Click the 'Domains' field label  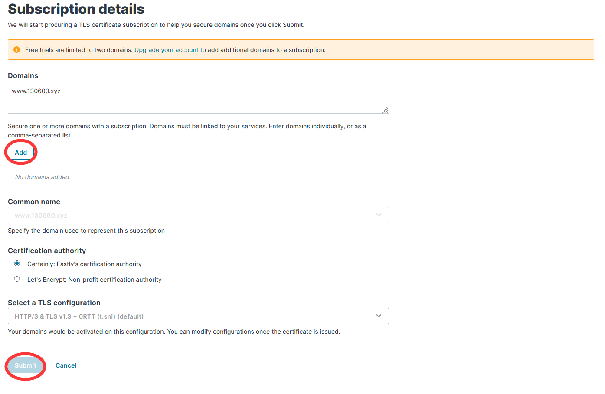point(23,75)
